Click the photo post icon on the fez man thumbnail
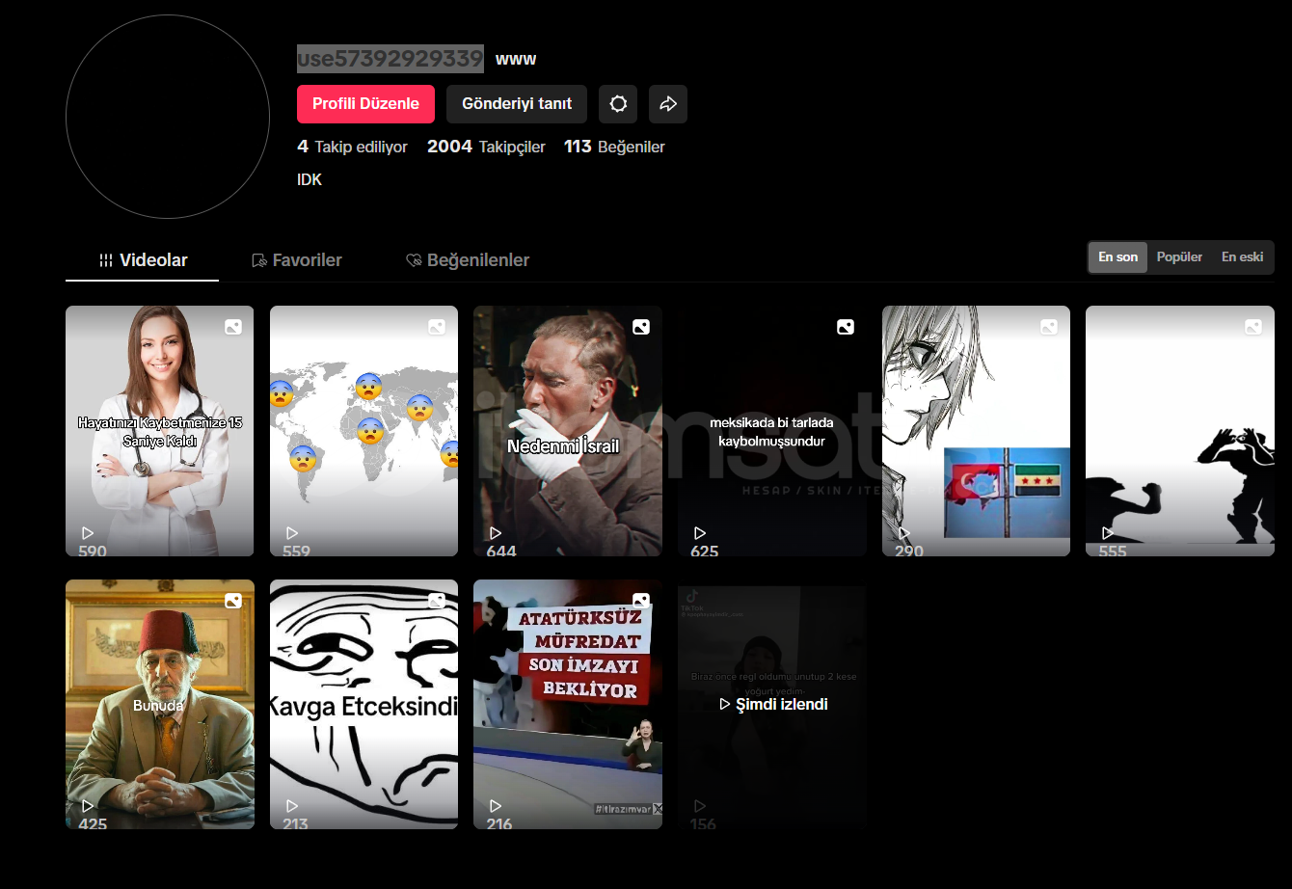Viewport: 1292px width, 889px height. 233,601
